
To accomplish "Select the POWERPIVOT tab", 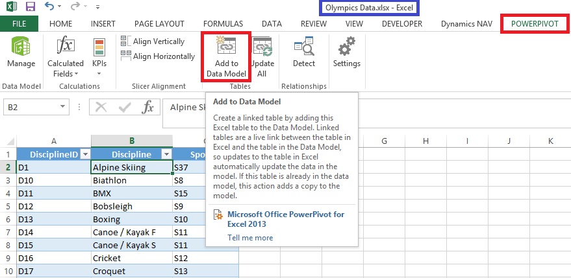I will pyautogui.click(x=535, y=24).
